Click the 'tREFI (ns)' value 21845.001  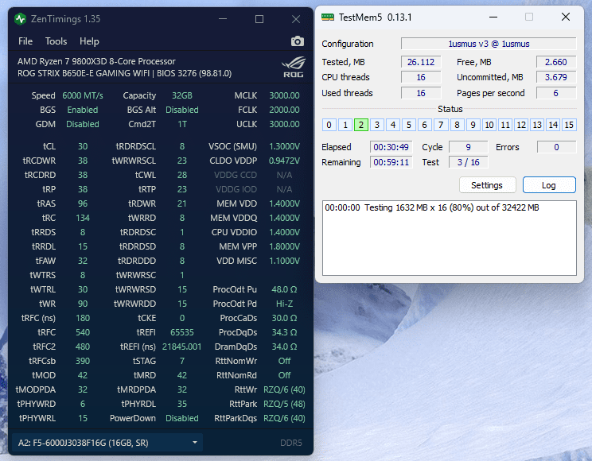tap(182, 347)
